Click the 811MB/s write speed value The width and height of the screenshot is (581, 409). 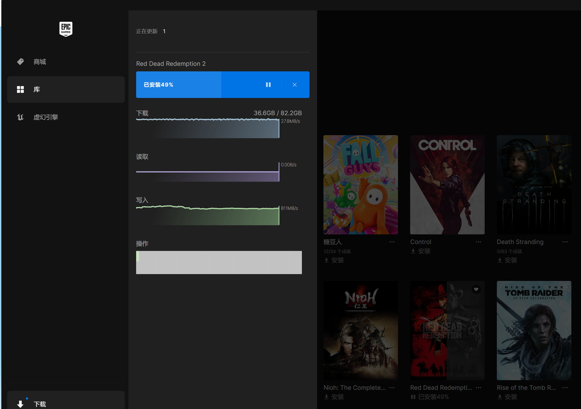[x=289, y=208]
